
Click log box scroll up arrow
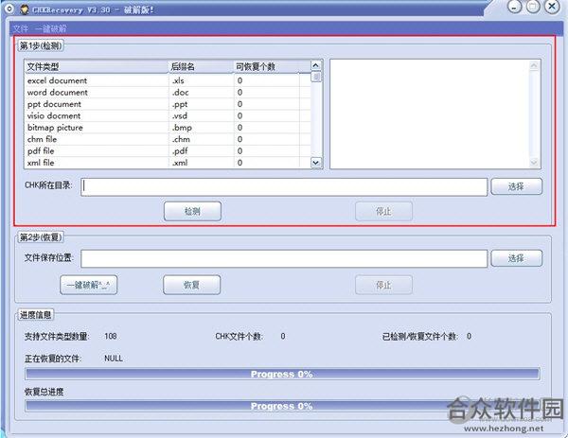[x=534, y=65]
